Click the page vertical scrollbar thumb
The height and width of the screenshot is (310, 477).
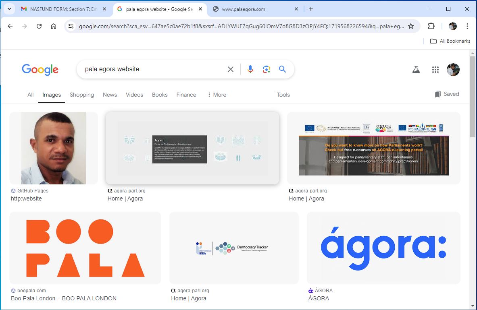click(473, 97)
